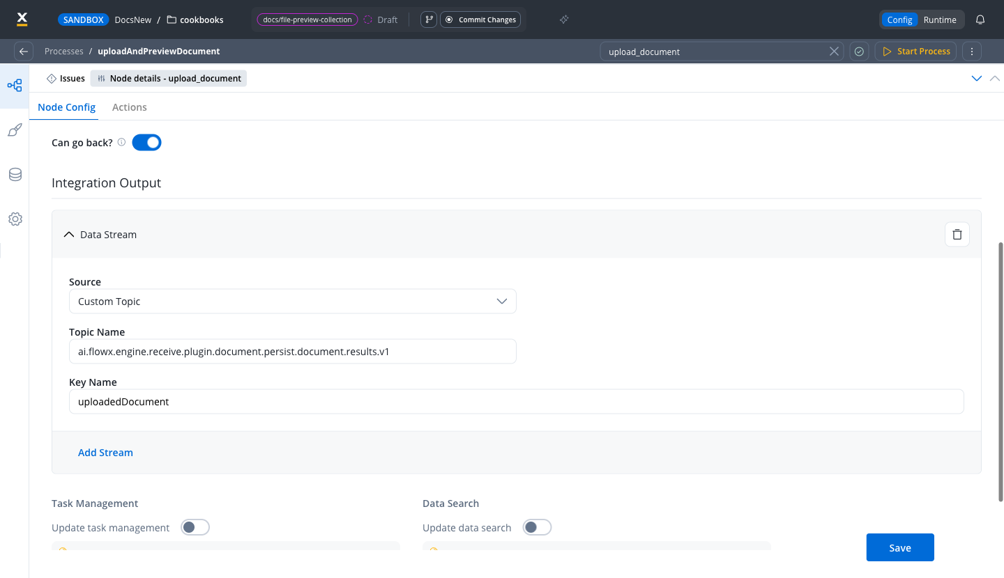The image size is (1004, 578).
Task: Open the settings gear in sidebar
Action: 15,219
